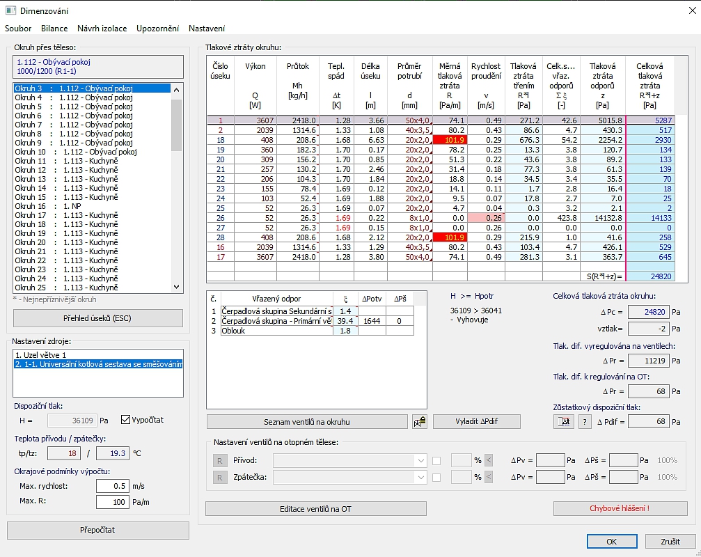Click section number 1 in the table

click(220, 120)
